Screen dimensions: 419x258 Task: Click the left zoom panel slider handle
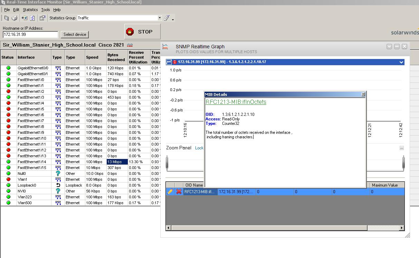point(167,162)
